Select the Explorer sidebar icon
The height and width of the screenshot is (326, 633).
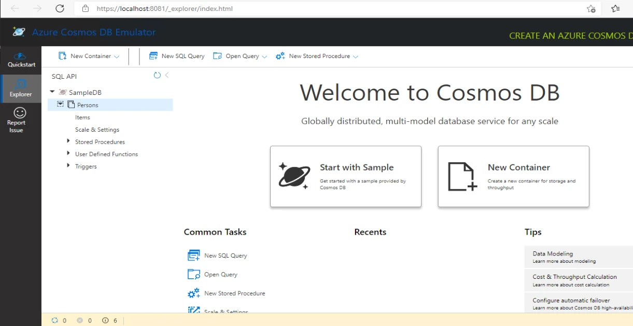21,88
